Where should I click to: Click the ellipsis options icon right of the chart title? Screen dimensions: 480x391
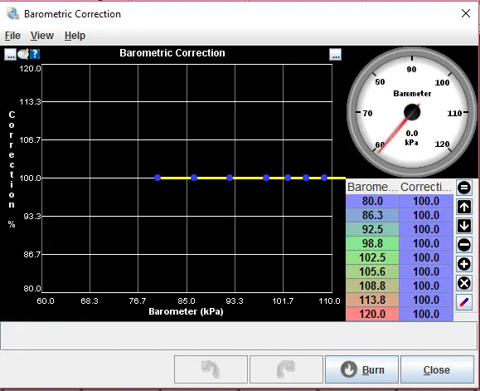[336, 55]
